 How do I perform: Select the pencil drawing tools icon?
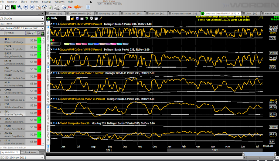tap(101, 18)
